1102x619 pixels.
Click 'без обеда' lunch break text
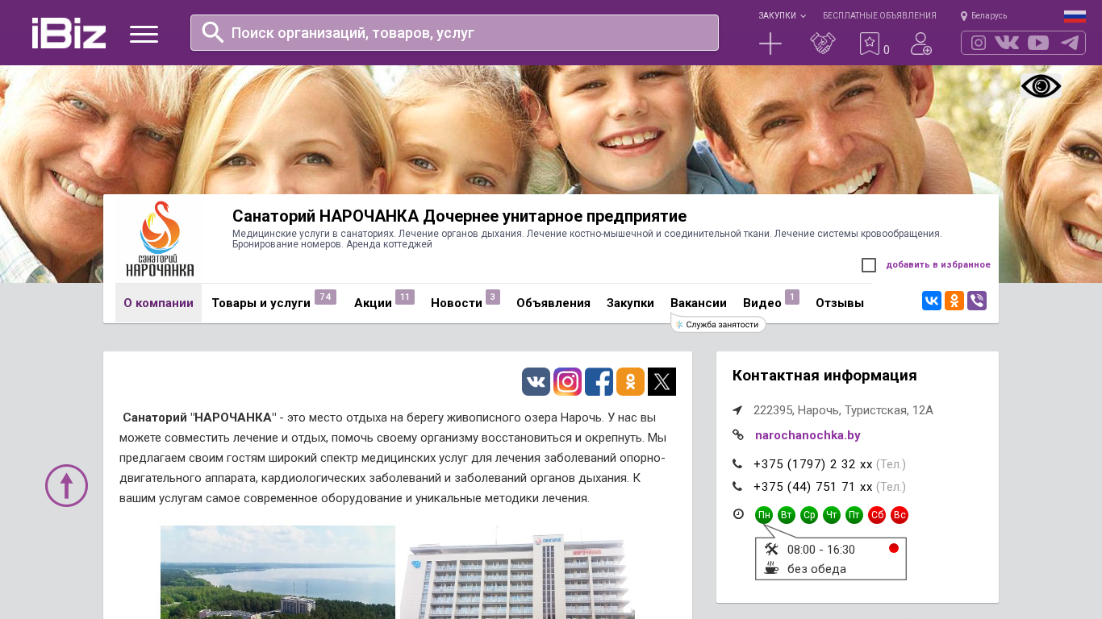tap(816, 569)
